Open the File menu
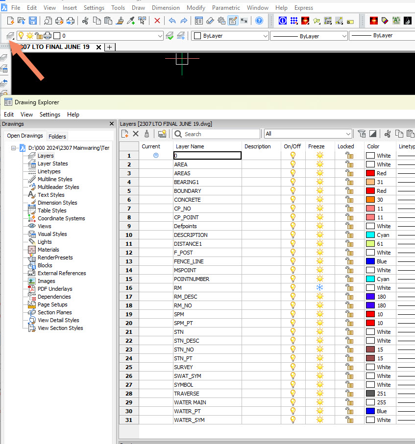The height and width of the screenshot is (444, 415). point(16,8)
